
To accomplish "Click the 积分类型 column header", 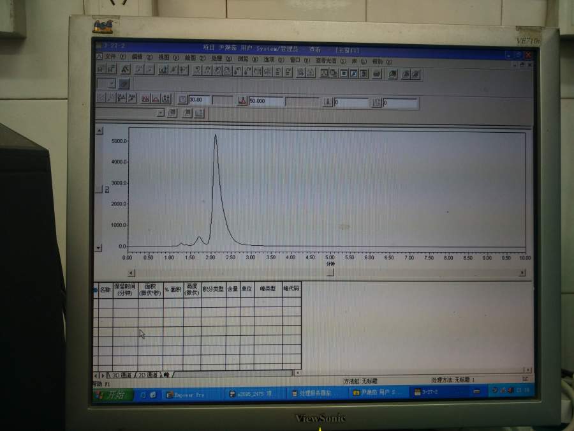I will 214,289.
